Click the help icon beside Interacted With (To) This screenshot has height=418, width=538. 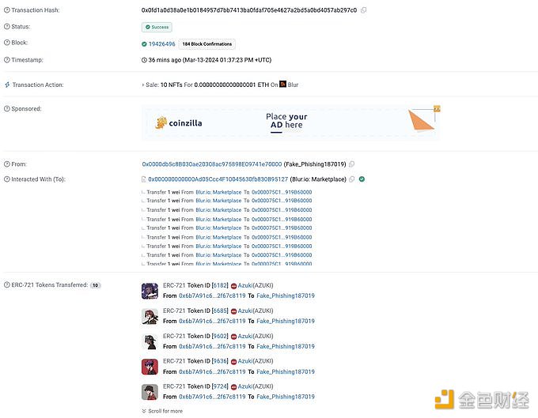coord(7,179)
